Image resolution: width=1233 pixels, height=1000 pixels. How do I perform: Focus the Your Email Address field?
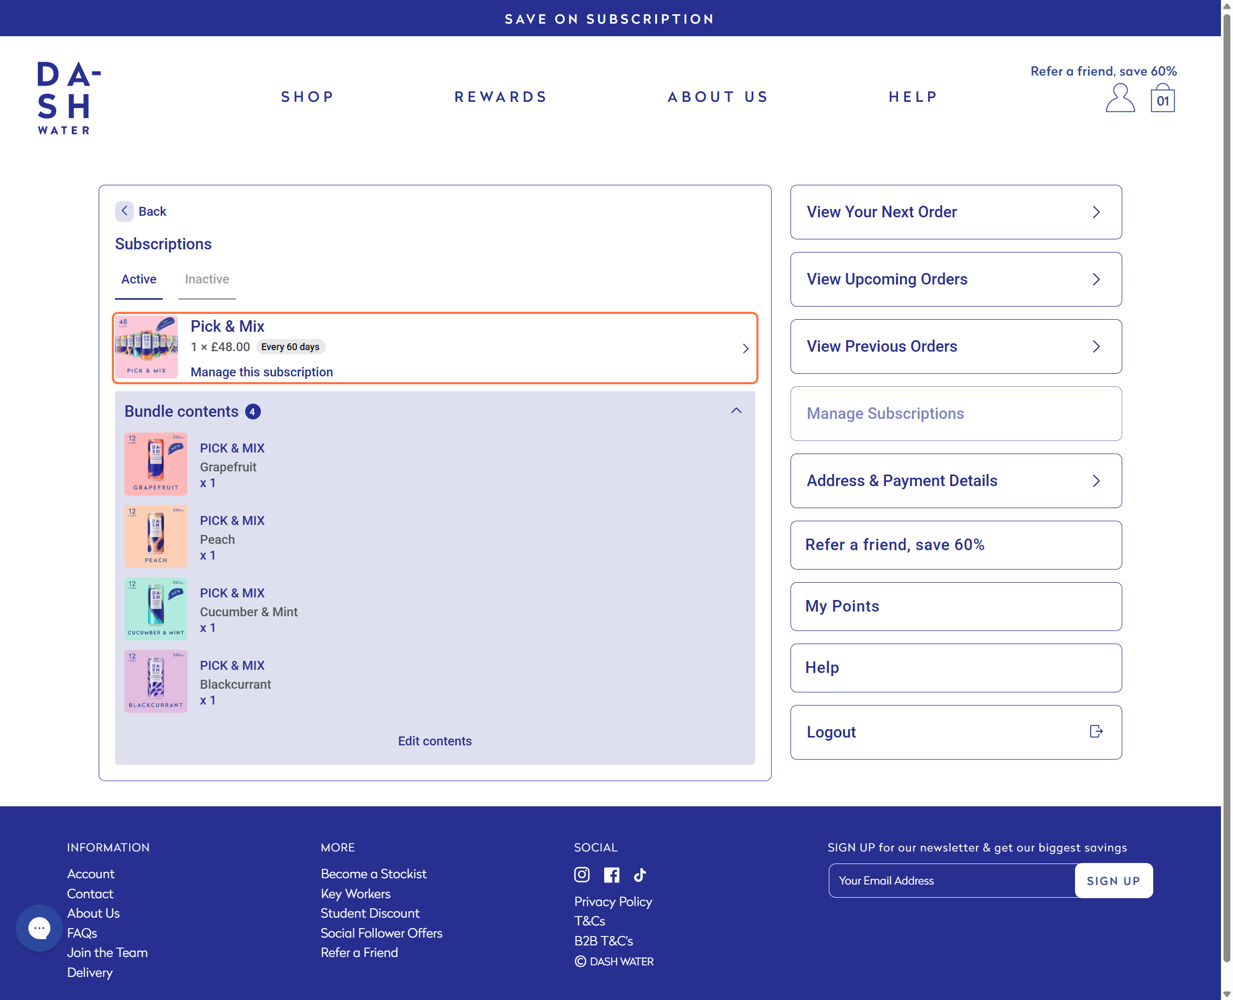(x=951, y=880)
